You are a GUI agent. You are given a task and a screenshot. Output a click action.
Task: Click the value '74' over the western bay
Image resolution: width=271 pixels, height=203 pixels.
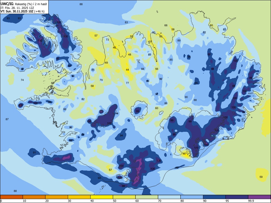(22, 80)
